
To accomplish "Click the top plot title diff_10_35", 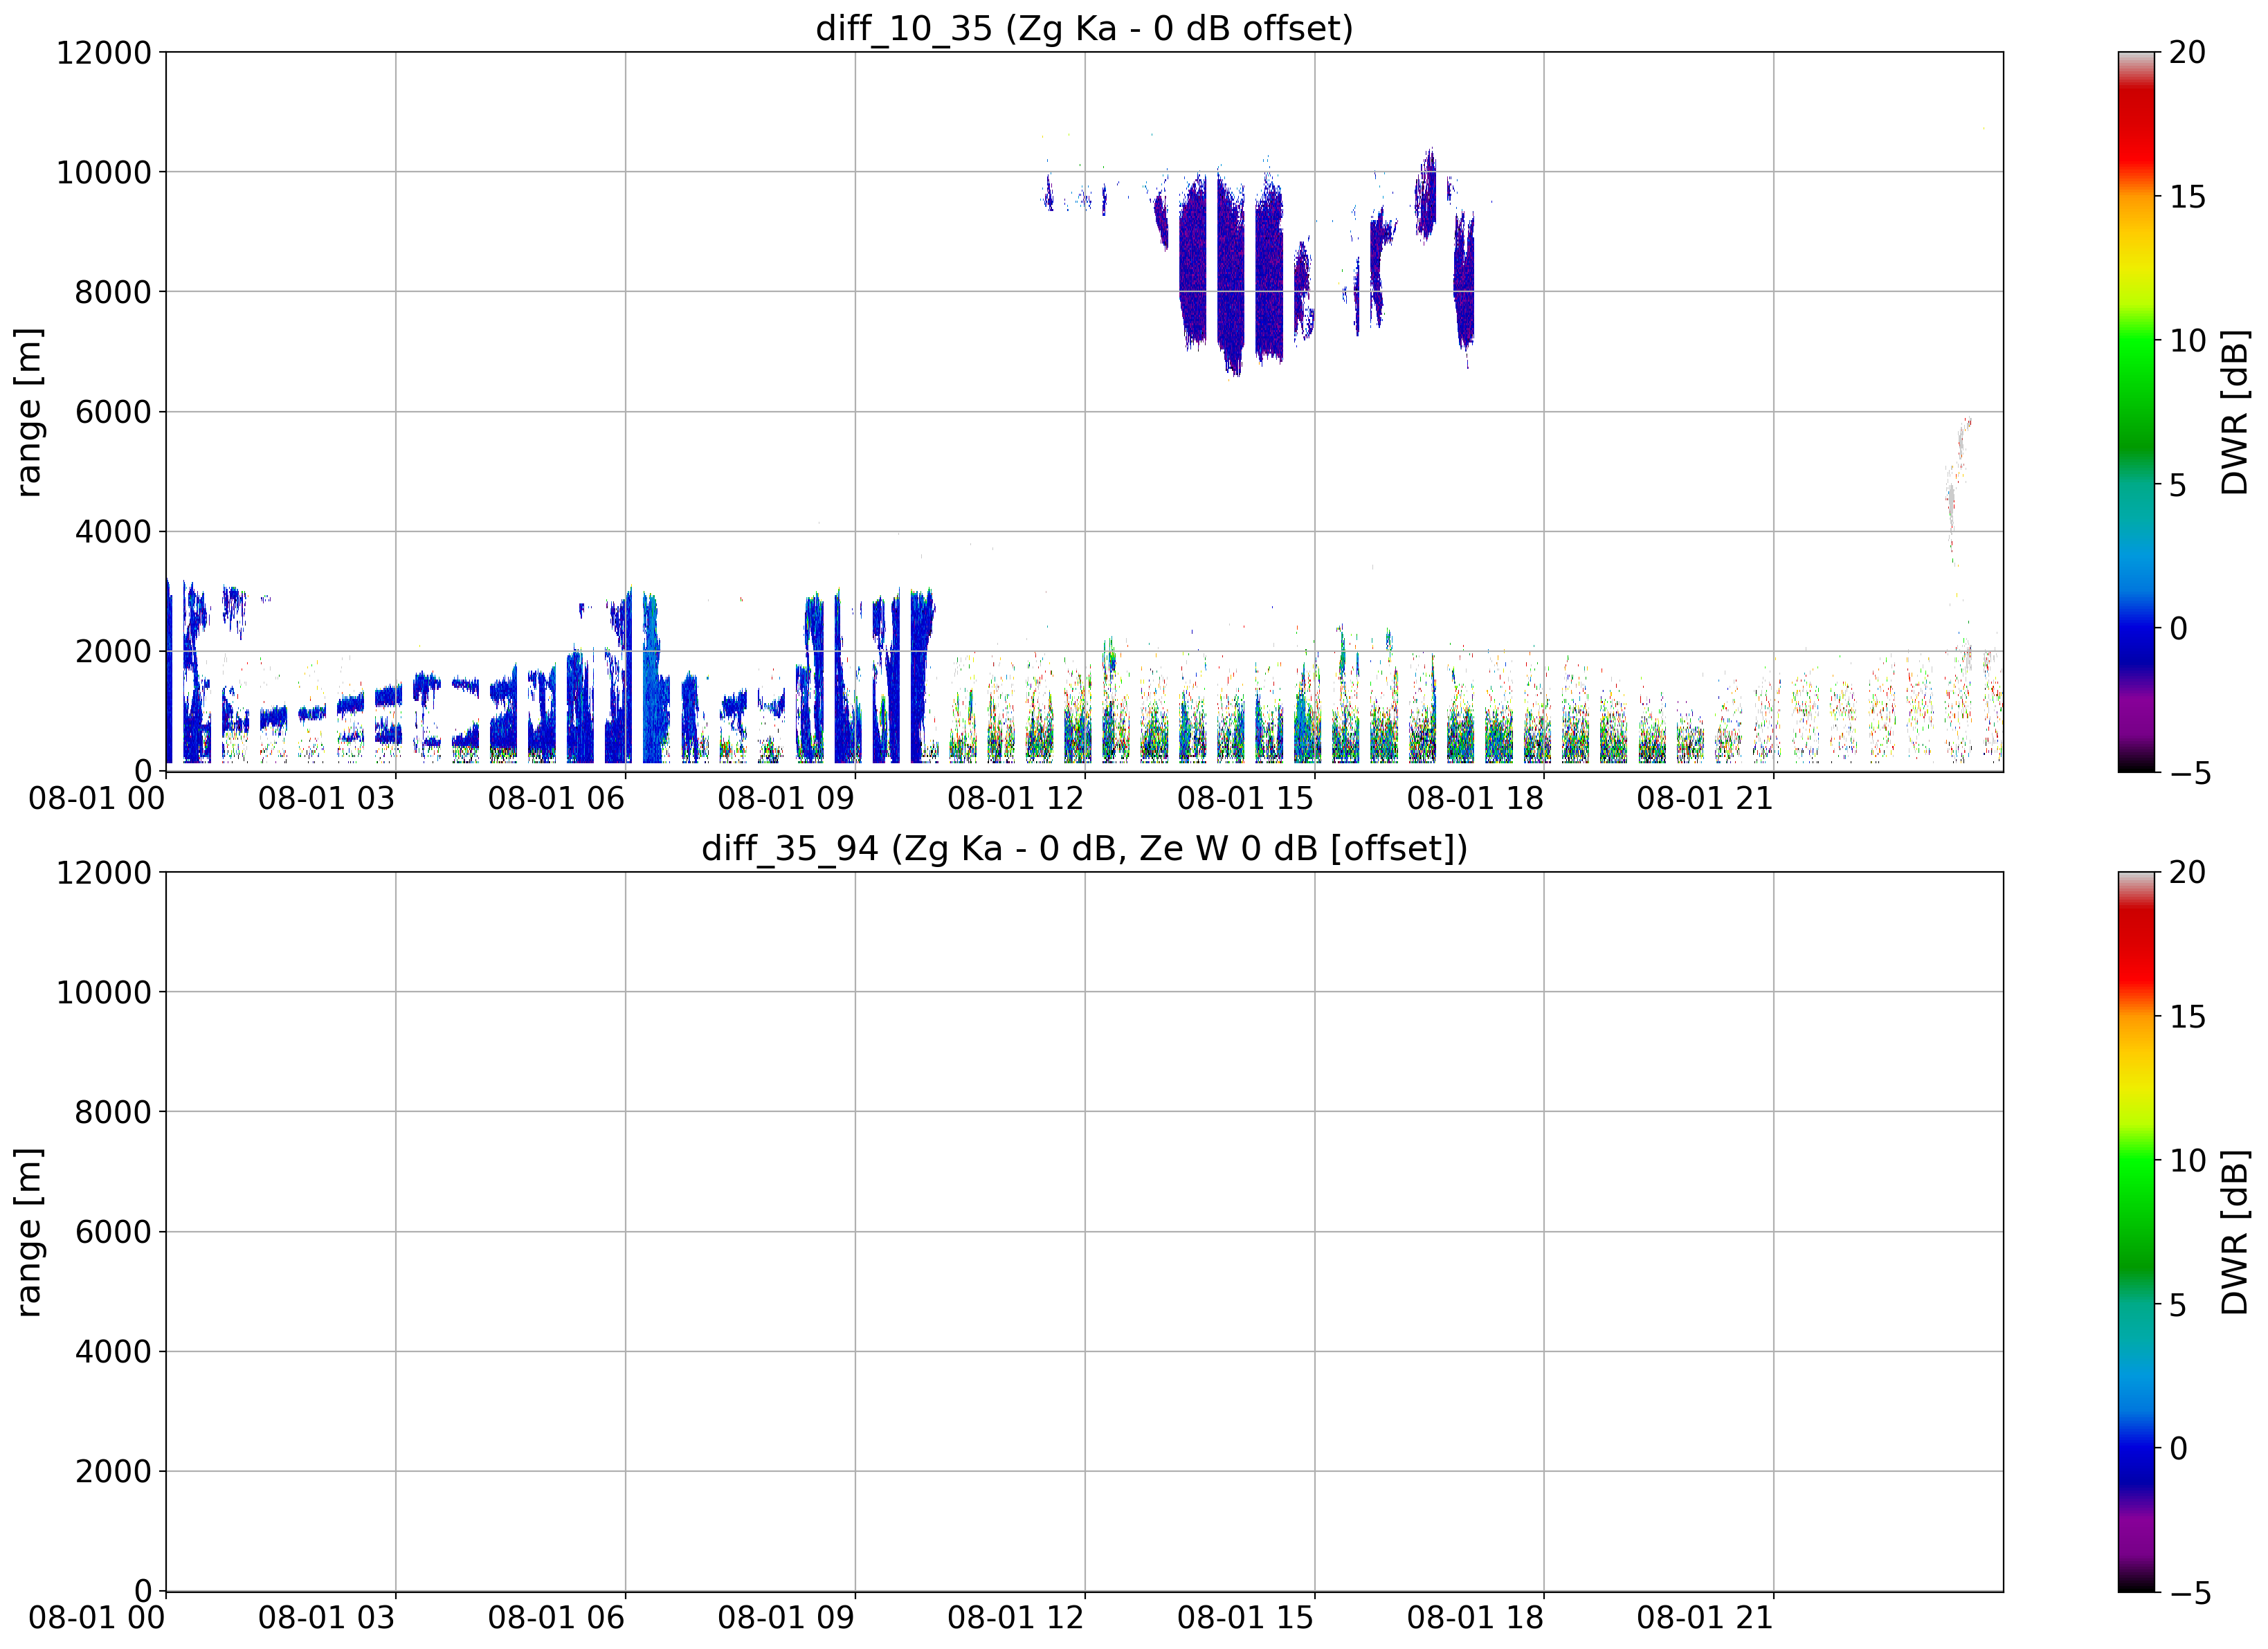I will tap(1084, 28).
